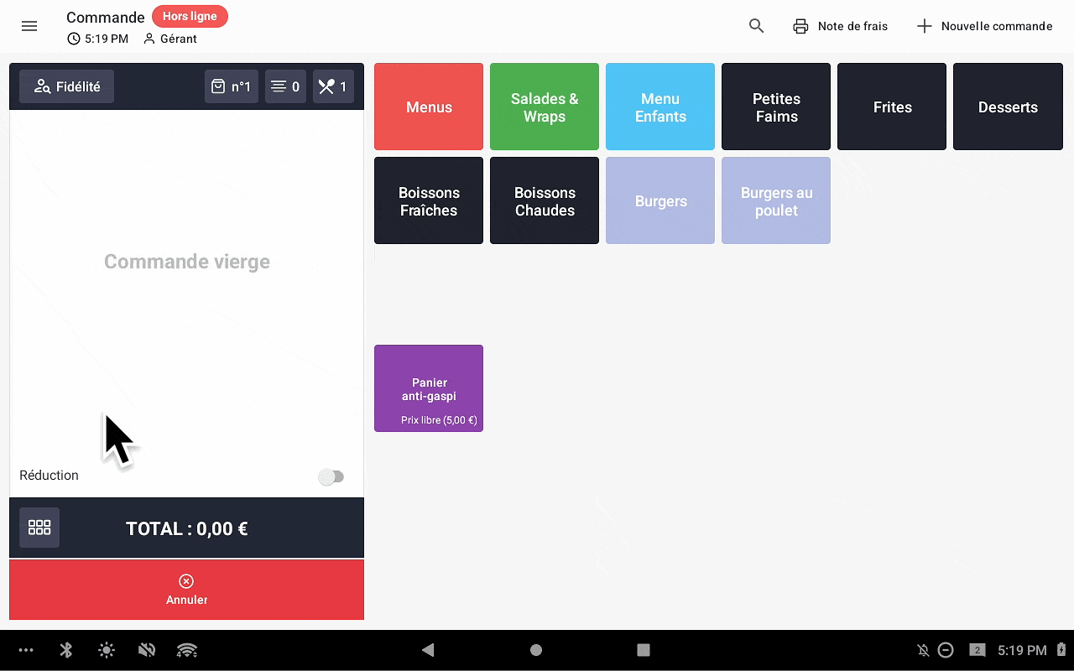Open the grid keypad icon beside total
Image resolution: width=1074 pixels, height=671 pixels.
39,528
